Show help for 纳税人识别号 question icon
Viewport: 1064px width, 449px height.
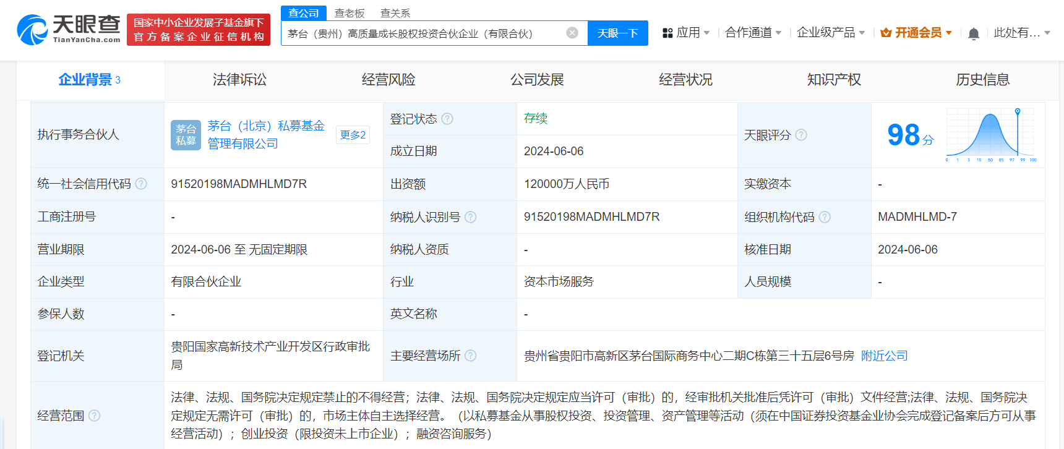(471, 217)
